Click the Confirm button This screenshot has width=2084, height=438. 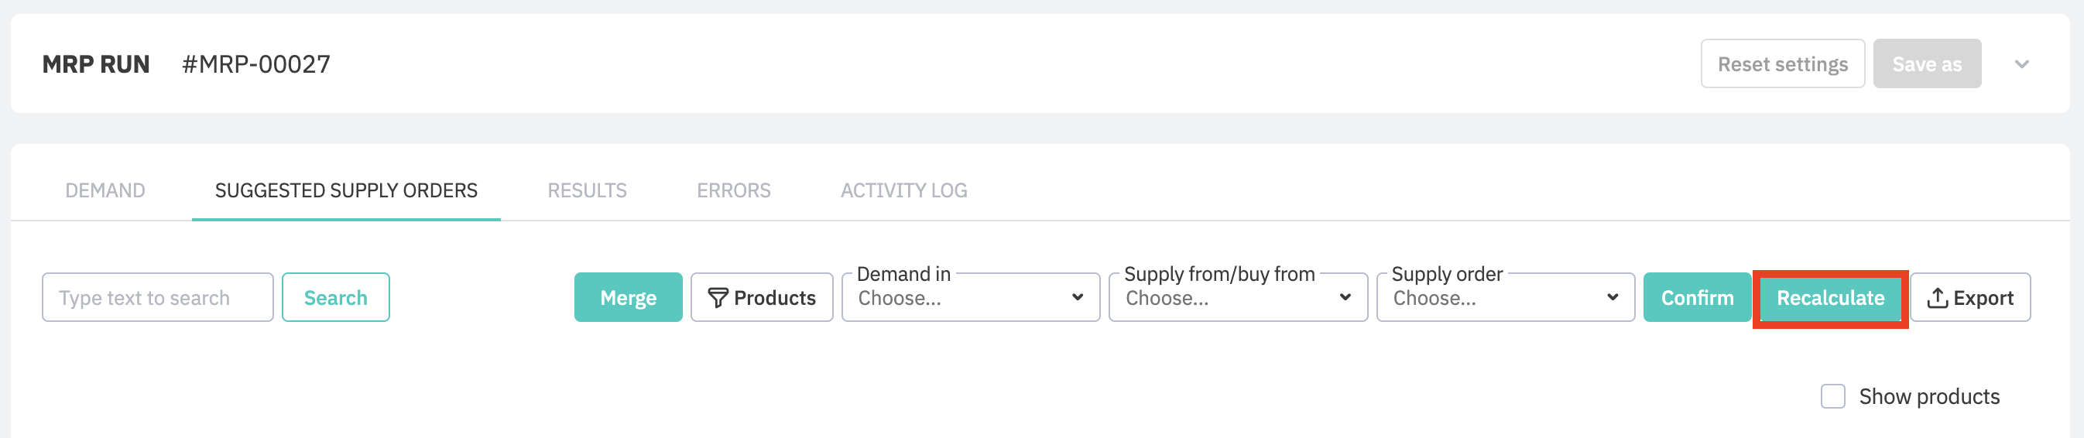click(1696, 298)
